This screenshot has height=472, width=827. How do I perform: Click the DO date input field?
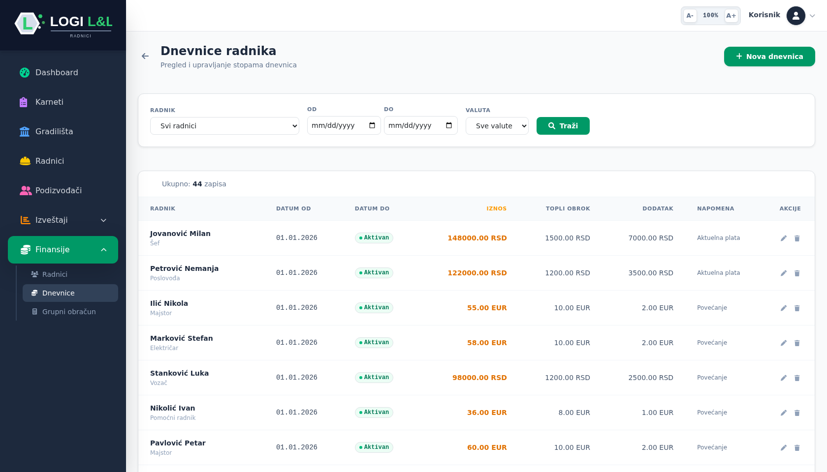click(421, 125)
